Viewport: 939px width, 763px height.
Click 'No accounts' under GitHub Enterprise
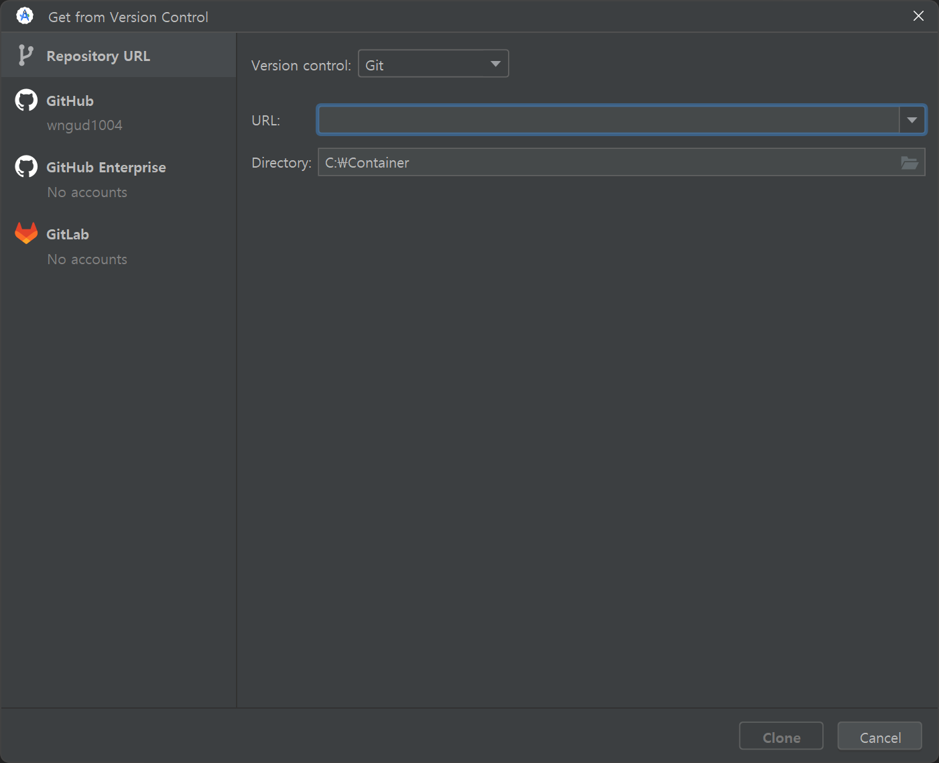click(x=87, y=192)
